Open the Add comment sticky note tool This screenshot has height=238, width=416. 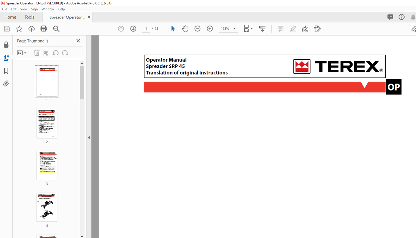(x=280, y=29)
